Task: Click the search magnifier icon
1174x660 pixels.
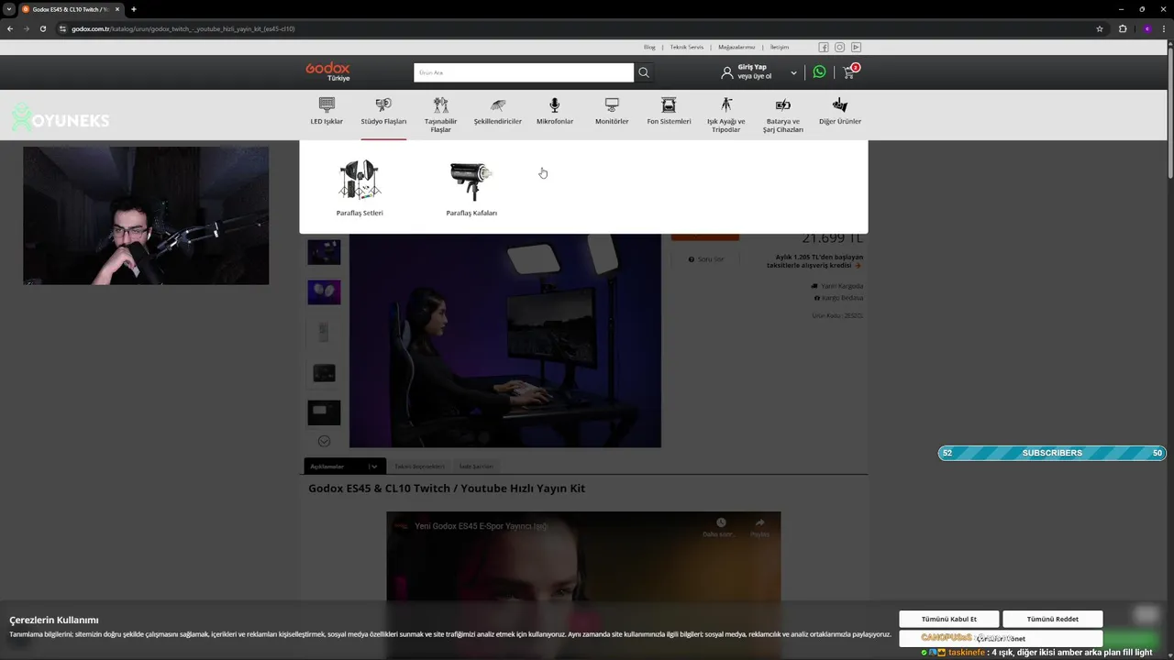Action: click(x=644, y=72)
